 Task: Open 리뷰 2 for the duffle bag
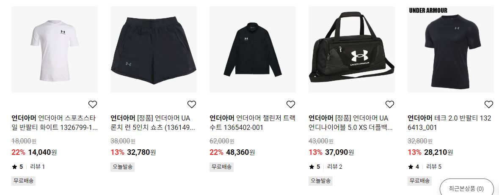point(335,167)
